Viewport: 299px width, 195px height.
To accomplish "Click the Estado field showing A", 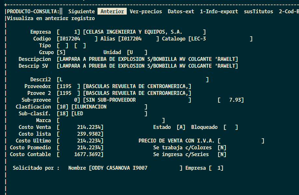I will tap(181, 127).
